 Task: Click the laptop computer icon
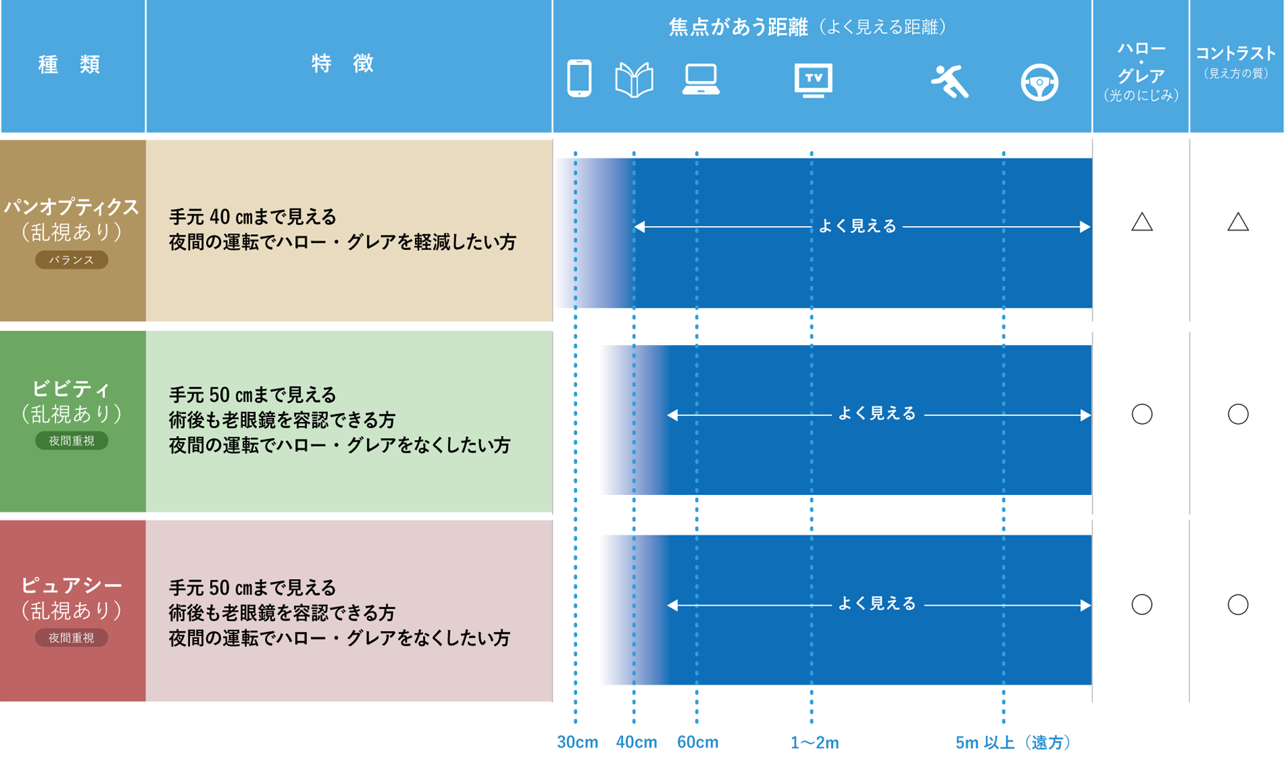(x=701, y=80)
